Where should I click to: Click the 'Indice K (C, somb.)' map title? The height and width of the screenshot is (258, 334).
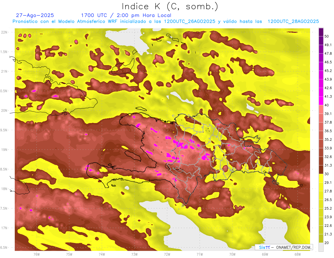170,6
